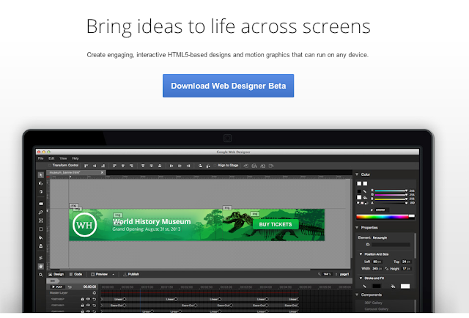
Task: Select the Ink Bottle tool
Action: (41, 246)
